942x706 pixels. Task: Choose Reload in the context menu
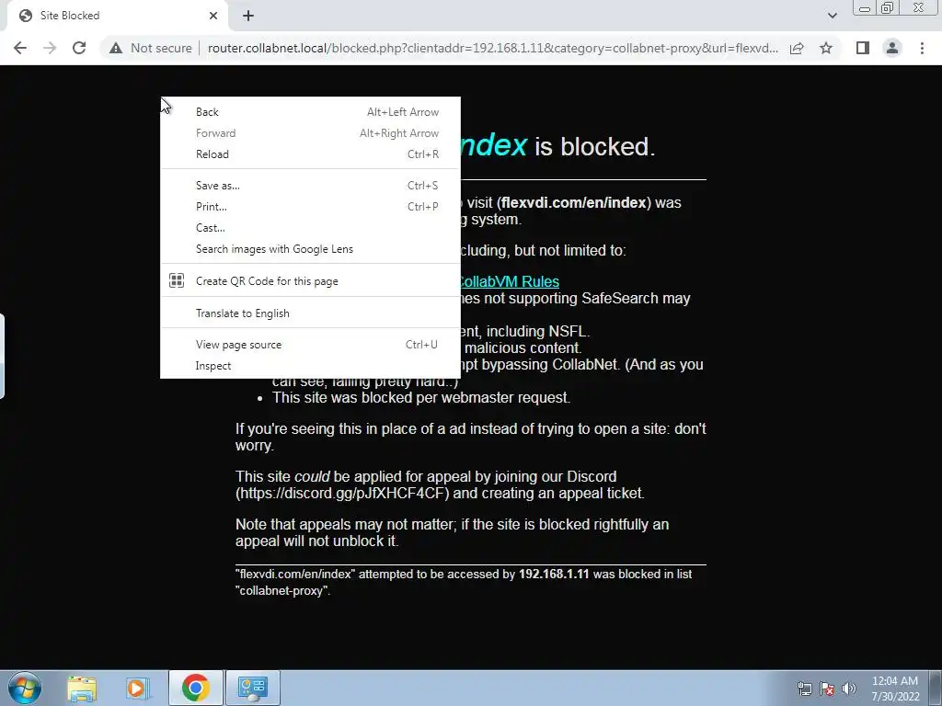click(310, 154)
